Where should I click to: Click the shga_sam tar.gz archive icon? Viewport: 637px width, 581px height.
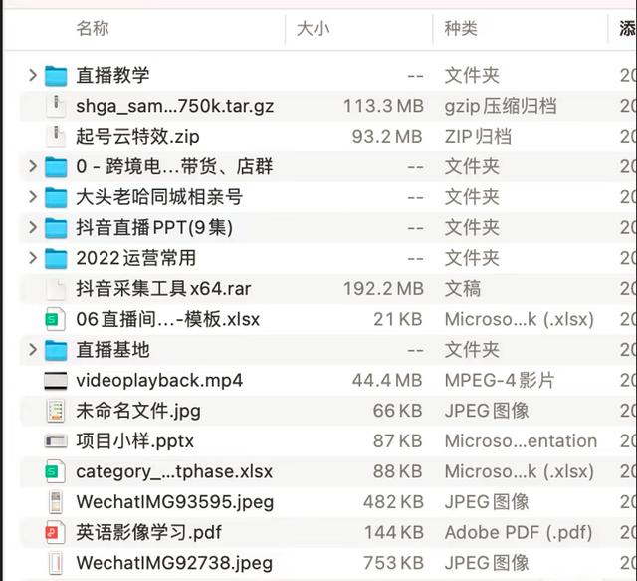[56, 106]
